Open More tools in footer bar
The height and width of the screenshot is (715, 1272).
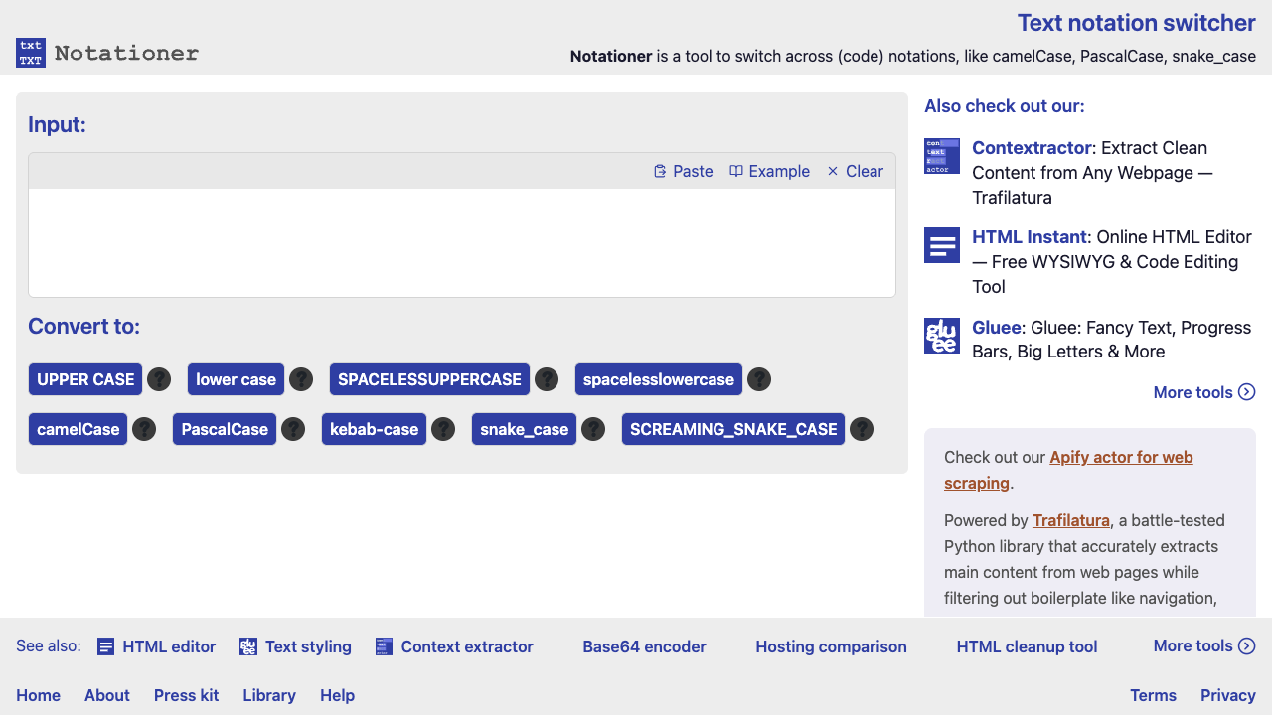point(1203,645)
